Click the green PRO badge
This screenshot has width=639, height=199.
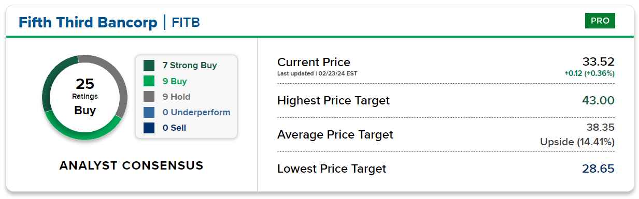pos(600,21)
